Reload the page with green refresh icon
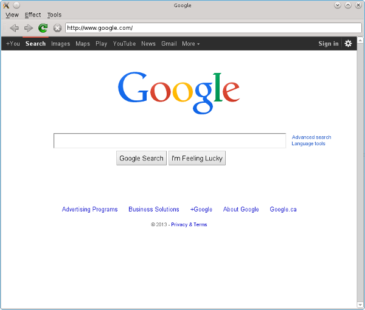 point(43,28)
